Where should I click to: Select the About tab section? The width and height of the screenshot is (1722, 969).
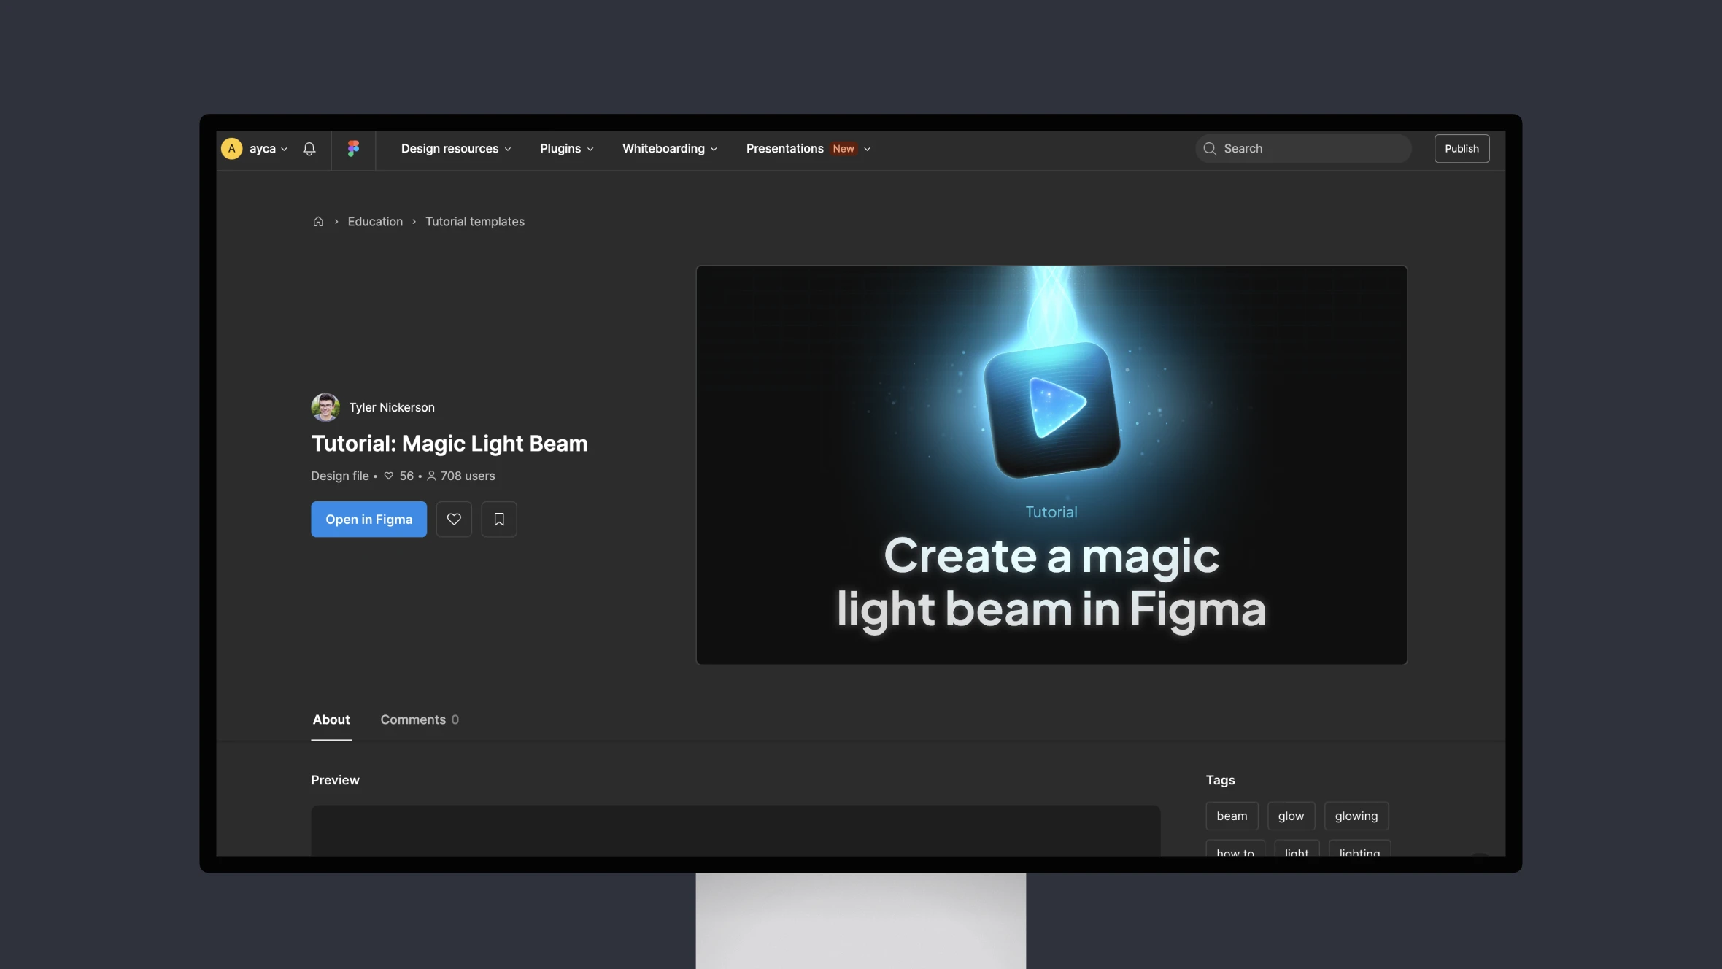pos(330,719)
